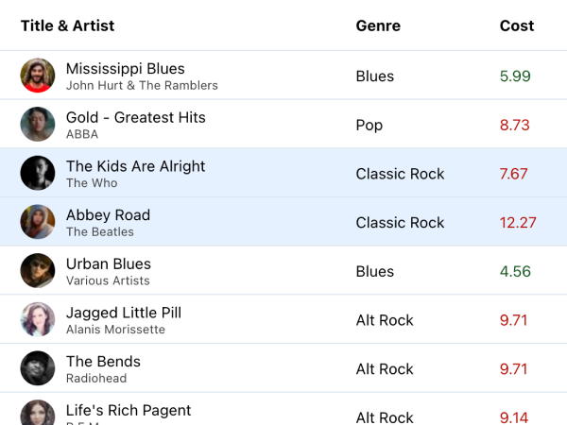Viewport: 567px width, 425px height.
Task: Click Life's Rich Pageant avatar thumbnail
Action: (38, 414)
